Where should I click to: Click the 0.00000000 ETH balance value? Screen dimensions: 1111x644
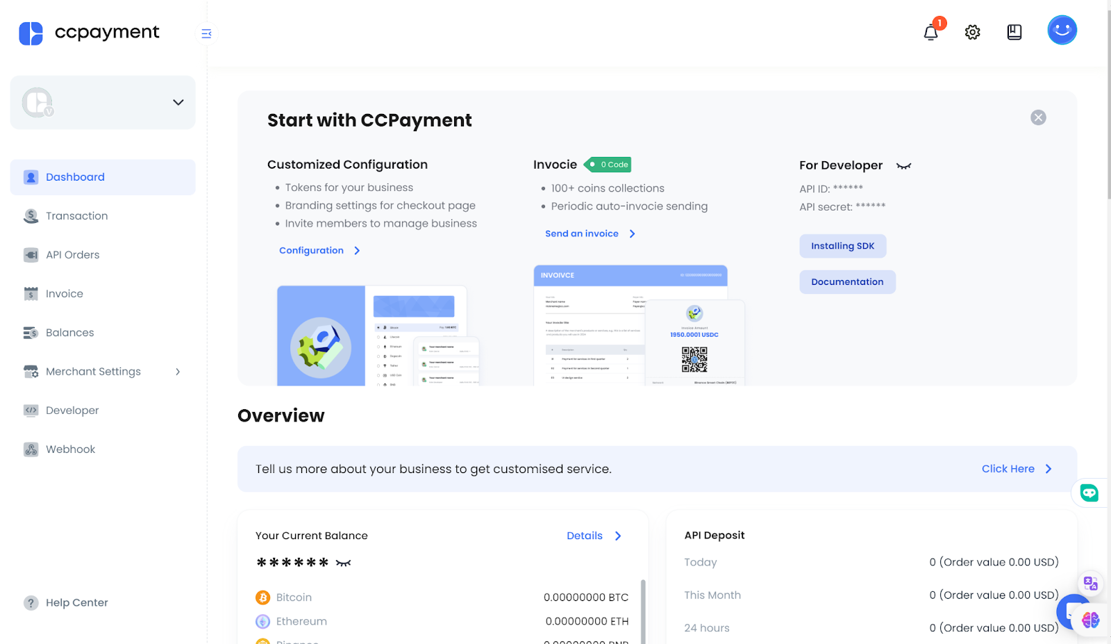(x=587, y=622)
